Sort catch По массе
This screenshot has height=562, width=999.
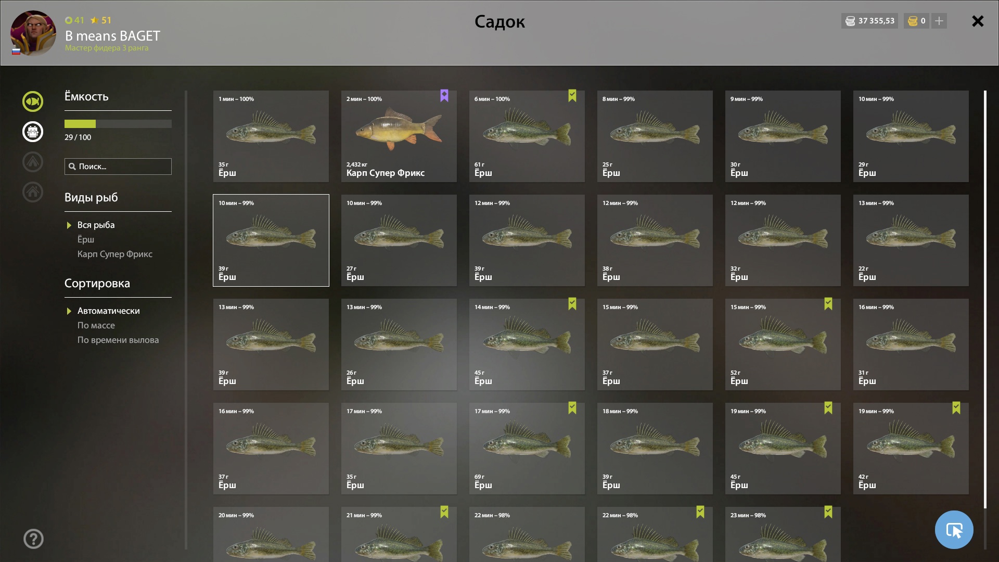coord(96,325)
